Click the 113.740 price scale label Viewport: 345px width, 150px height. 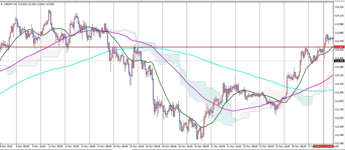(x=339, y=41)
